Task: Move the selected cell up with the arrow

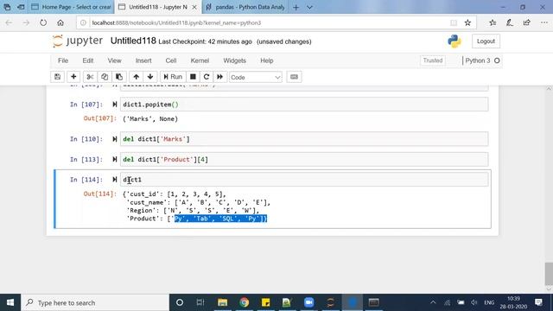Action: pos(137,77)
